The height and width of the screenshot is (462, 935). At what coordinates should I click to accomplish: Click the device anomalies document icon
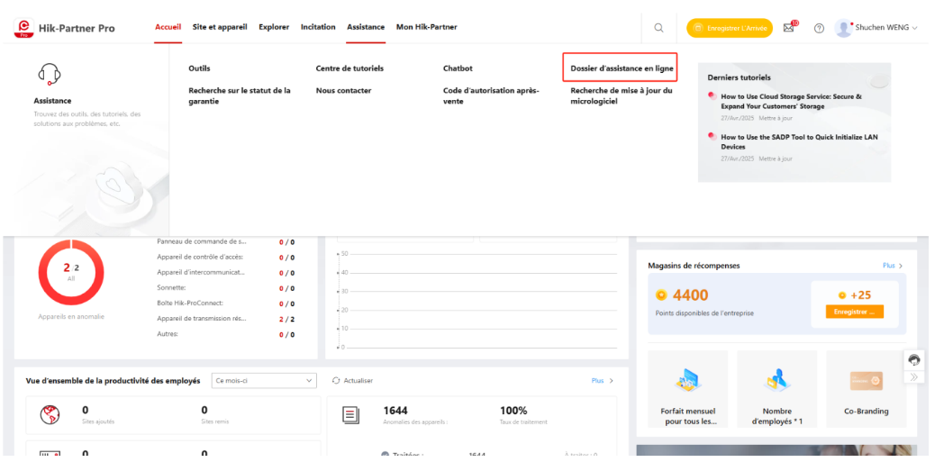click(351, 415)
